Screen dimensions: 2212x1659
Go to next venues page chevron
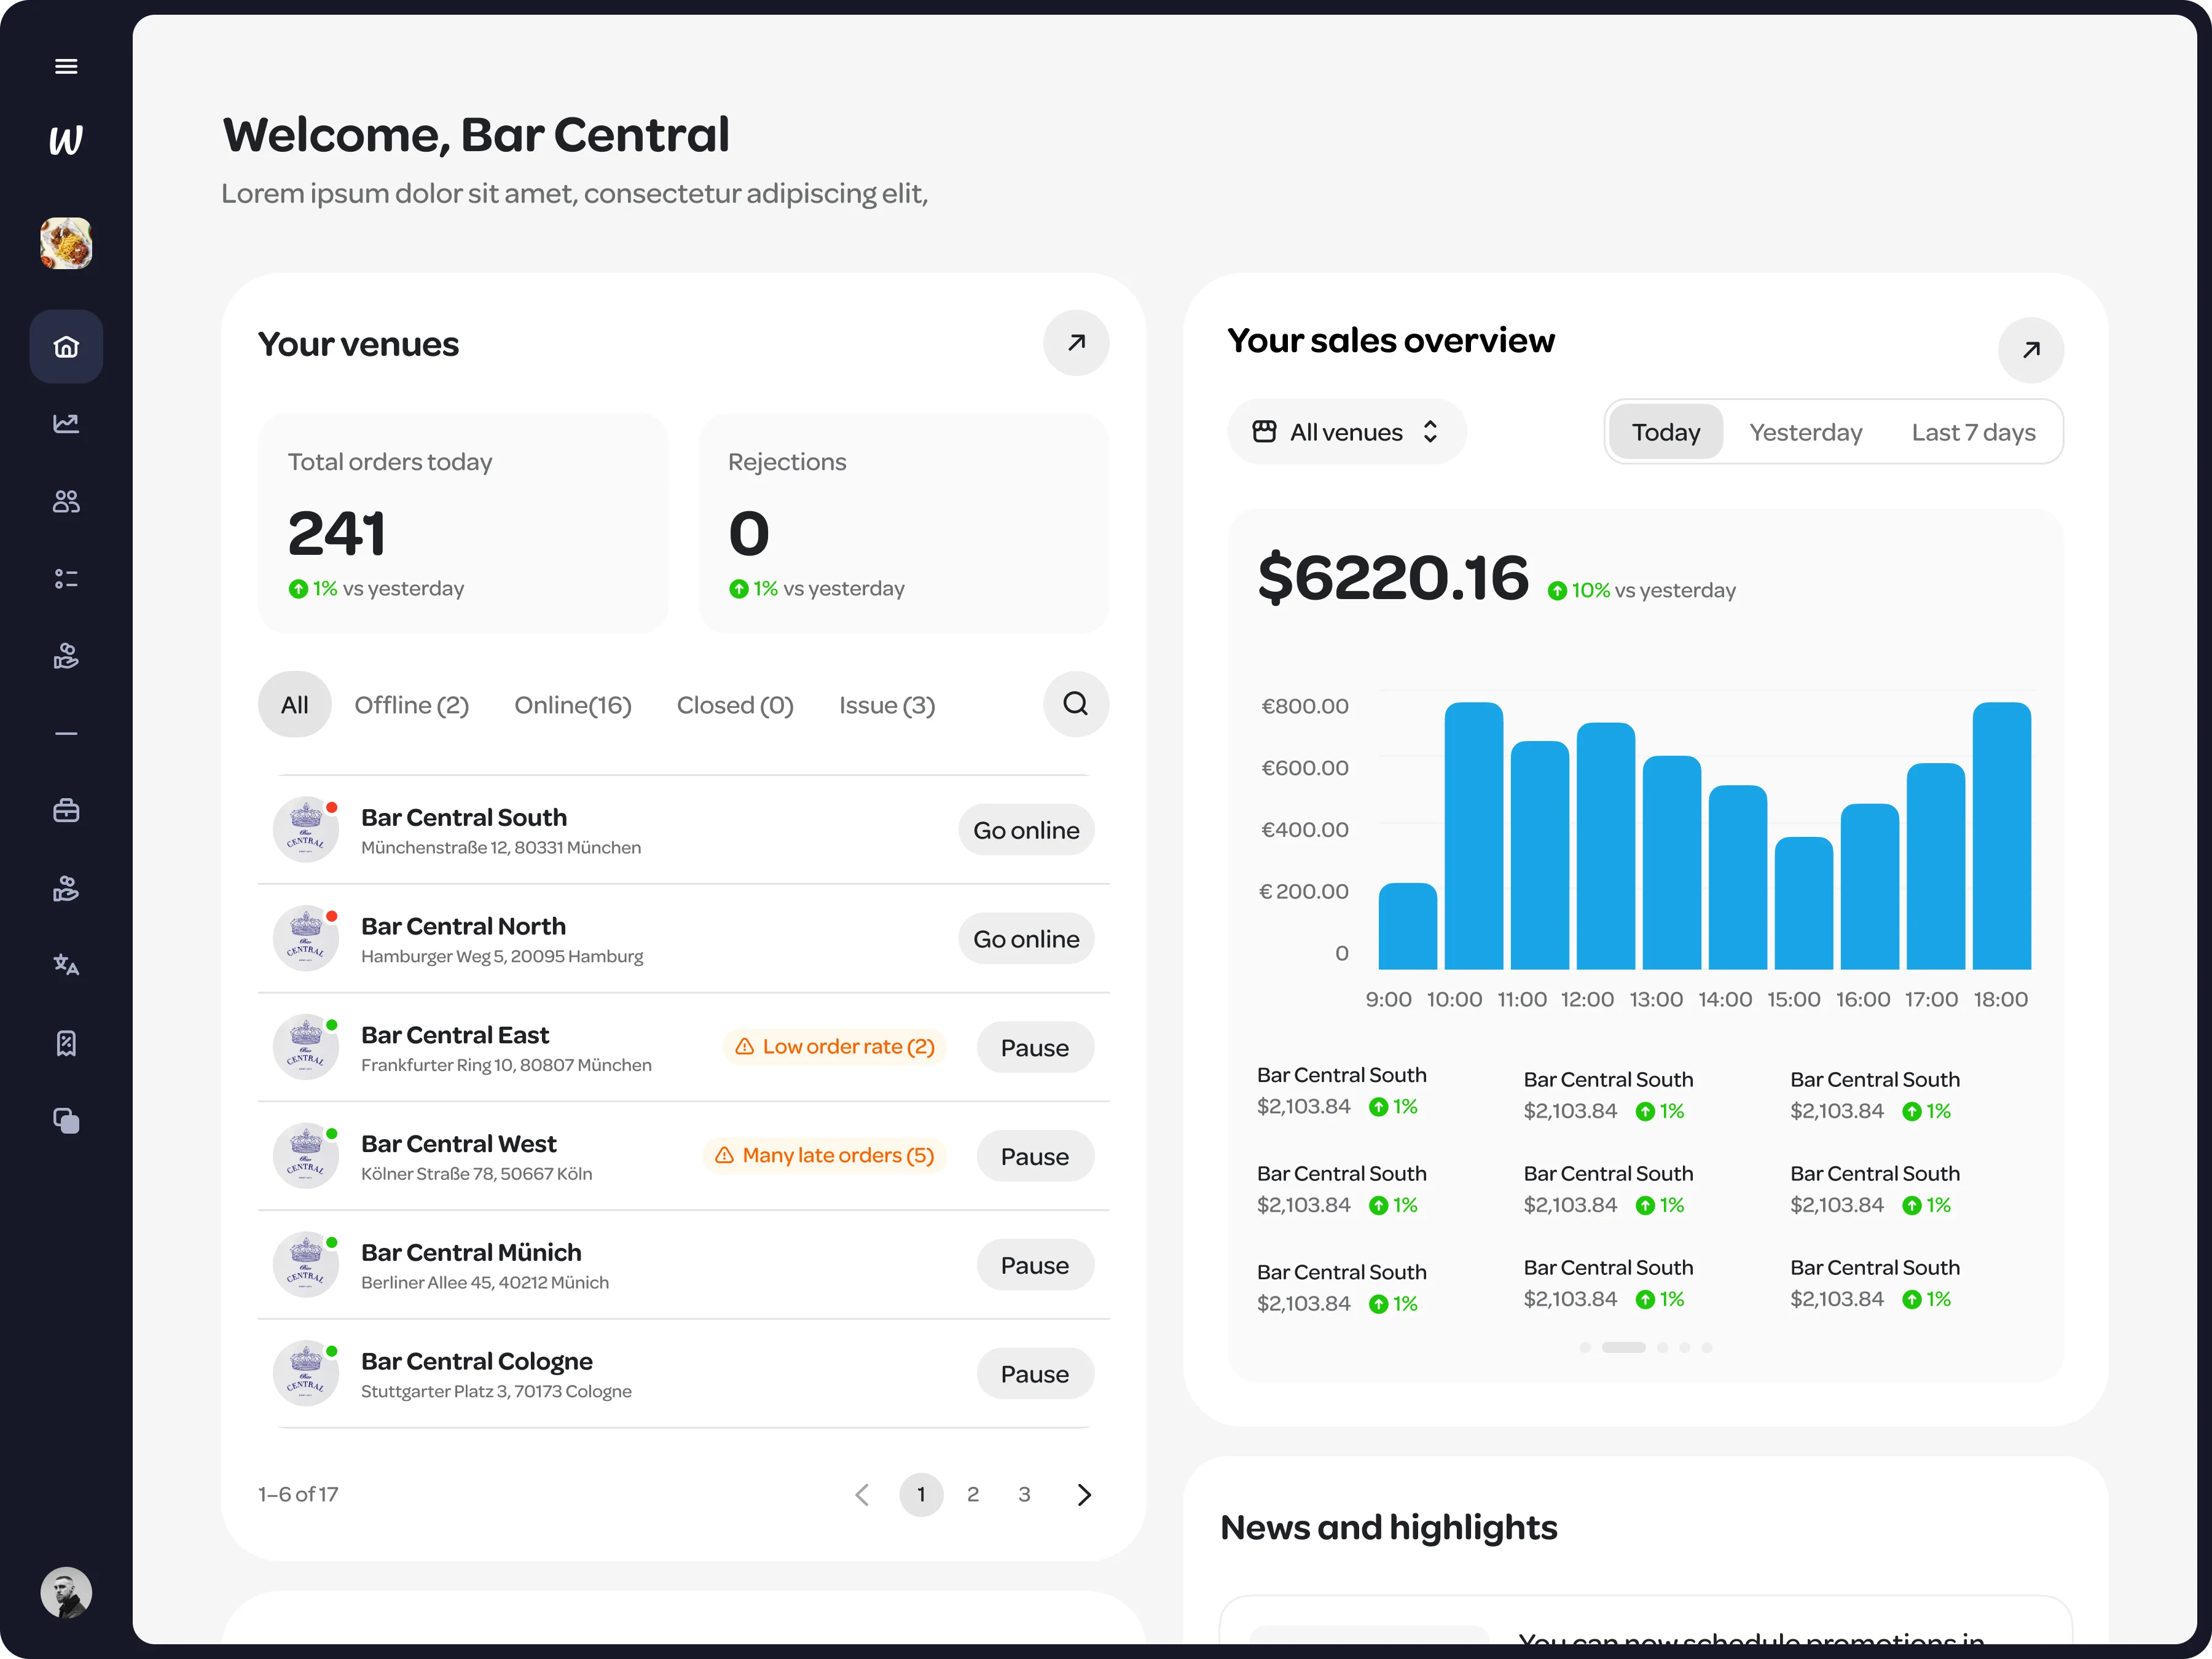tap(1084, 1494)
